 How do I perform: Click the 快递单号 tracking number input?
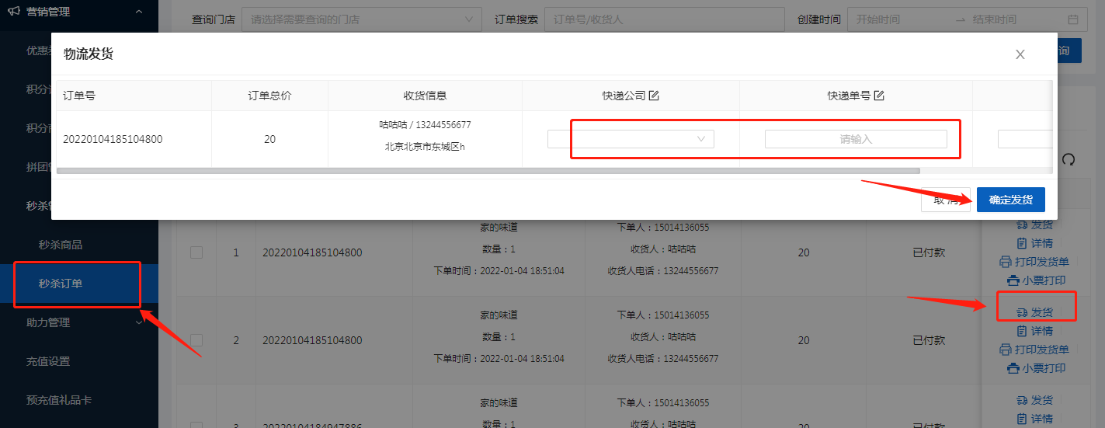point(855,139)
